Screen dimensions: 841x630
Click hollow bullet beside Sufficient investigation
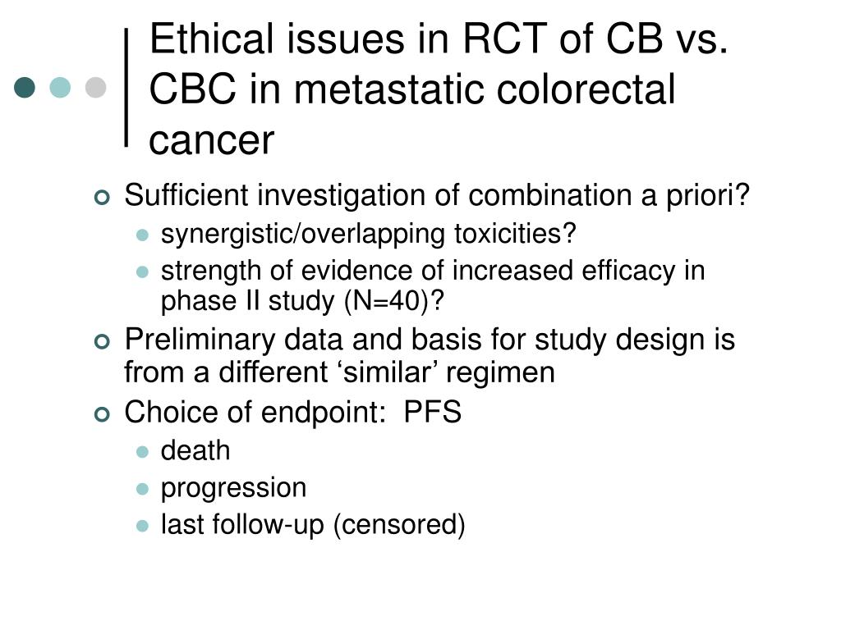coord(101,197)
